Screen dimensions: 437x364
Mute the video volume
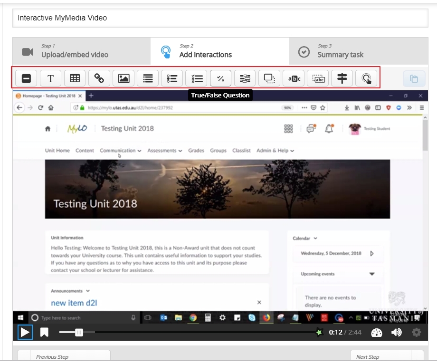396,332
